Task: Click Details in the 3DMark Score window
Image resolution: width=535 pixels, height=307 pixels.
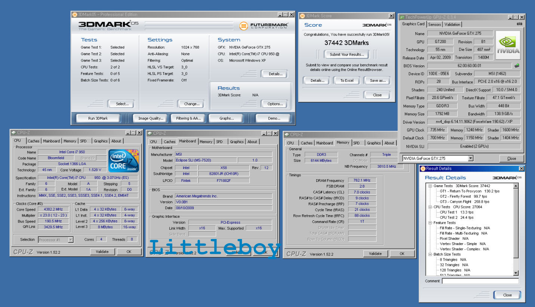Action: pyautogui.click(x=317, y=81)
